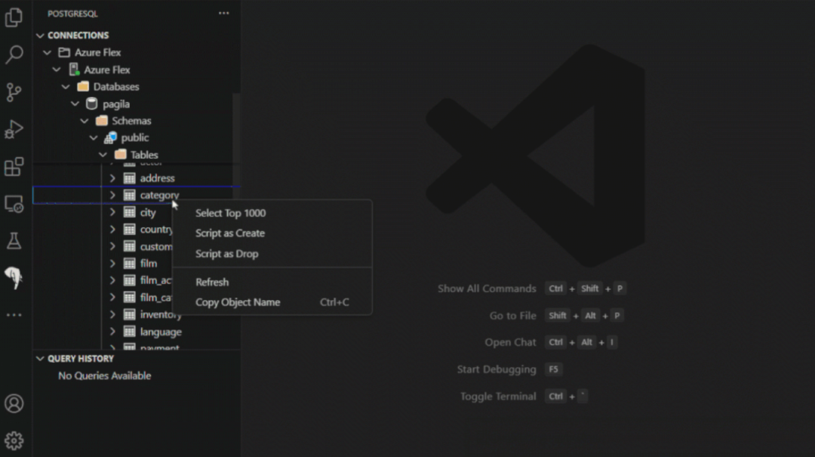Open the Source Control view icon
815x457 pixels.
(x=14, y=91)
